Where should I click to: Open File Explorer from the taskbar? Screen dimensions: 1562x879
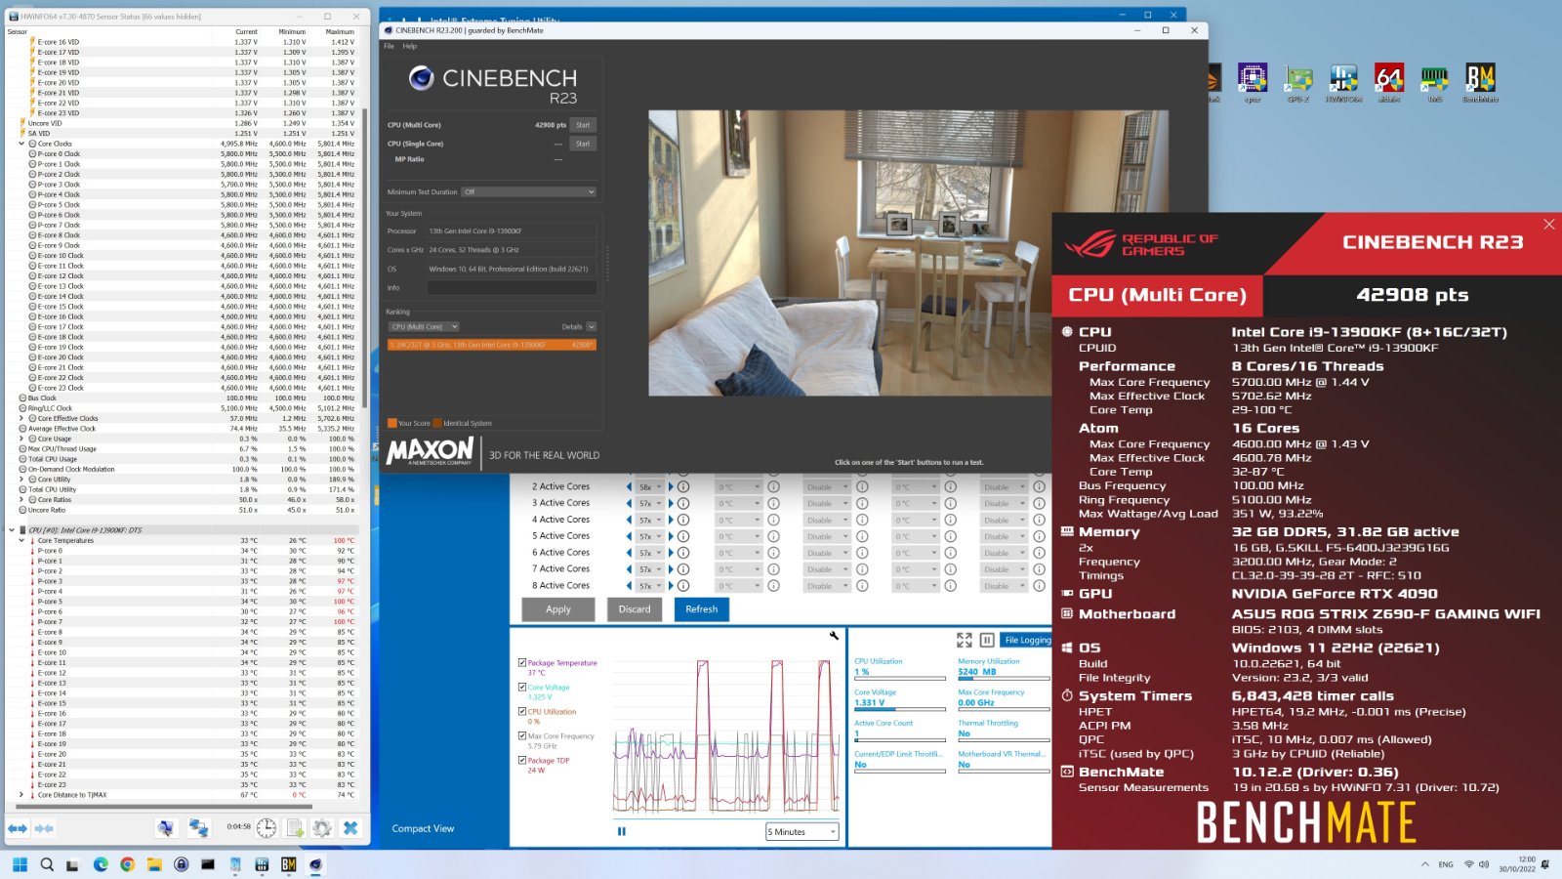[154, 864]
